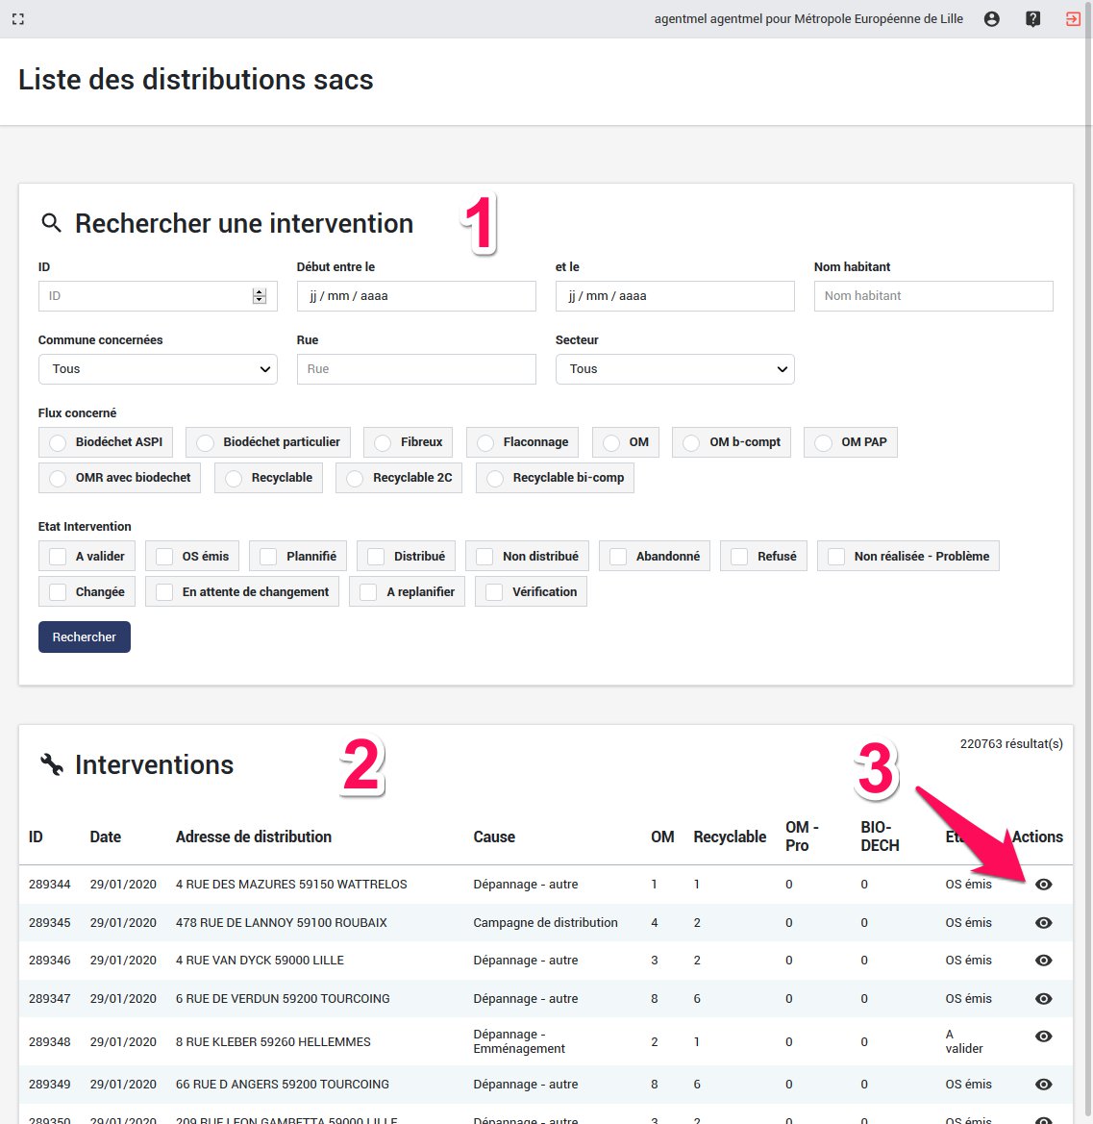Enable the 'Distribué' checkbox filter
1093x1124 pixels.
tap(376, 557)
